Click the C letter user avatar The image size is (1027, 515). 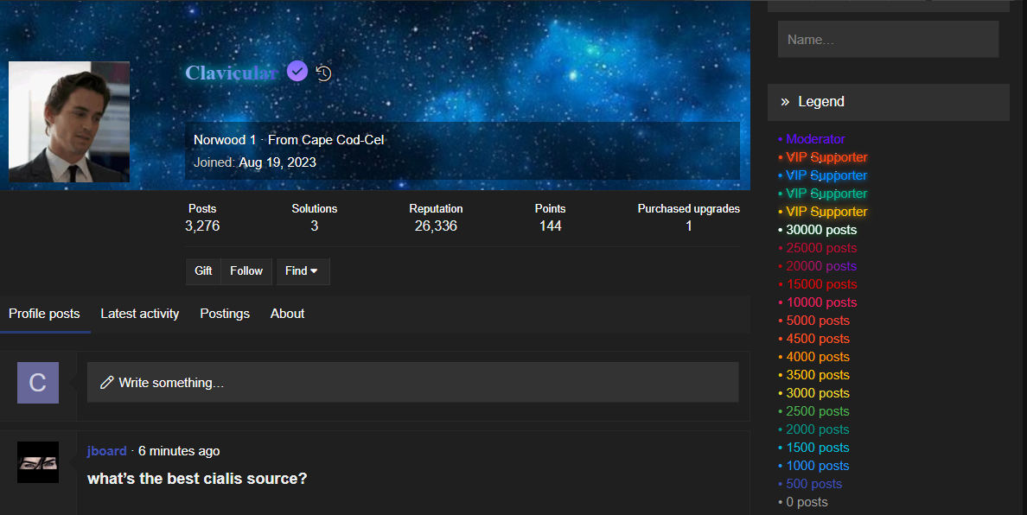pos(38,383)
